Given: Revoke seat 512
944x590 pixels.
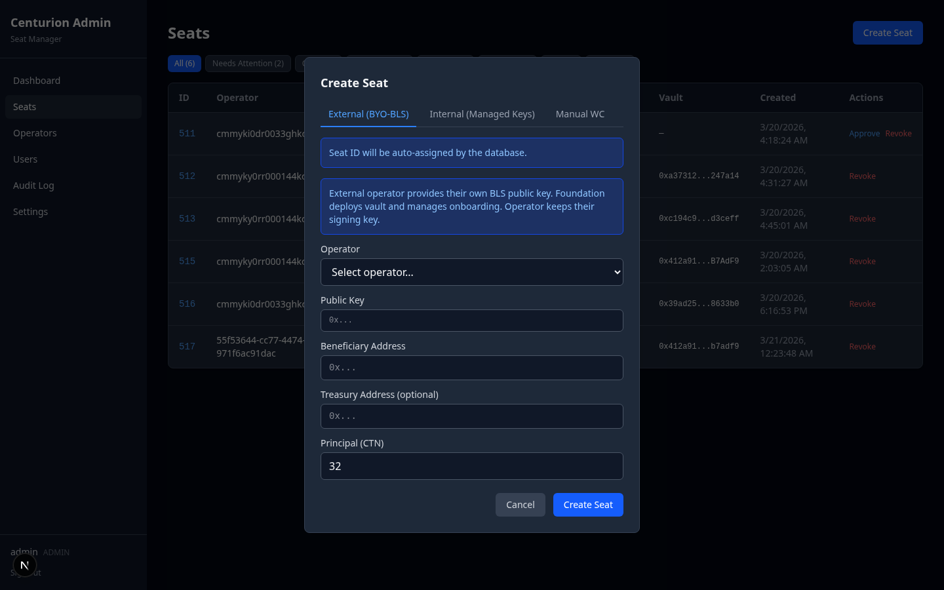Looking at the screenshot, I should click(862, 176).
